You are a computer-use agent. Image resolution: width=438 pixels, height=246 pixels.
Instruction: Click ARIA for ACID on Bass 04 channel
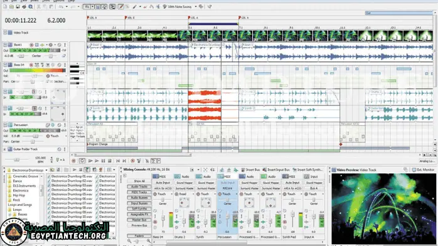[x=163, y=188]
